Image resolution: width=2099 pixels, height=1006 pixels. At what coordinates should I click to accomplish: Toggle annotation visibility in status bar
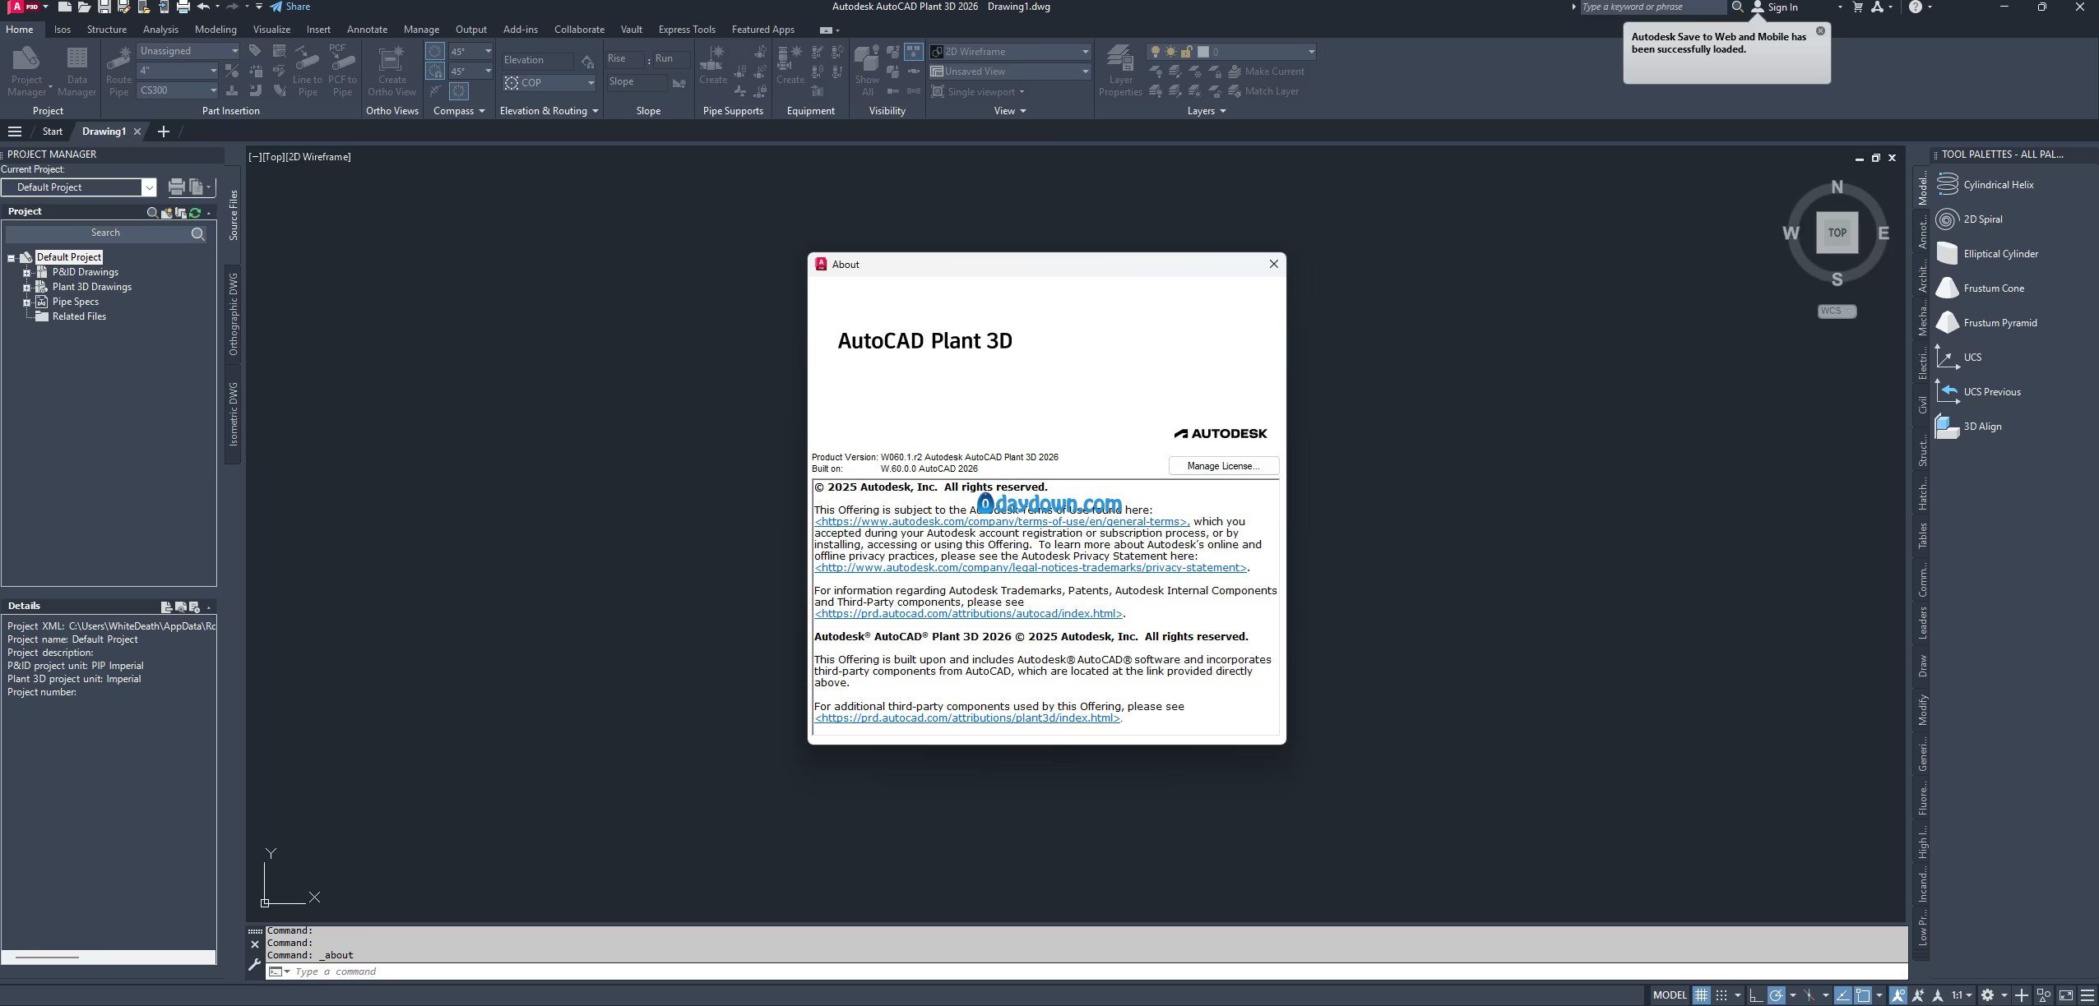tap(1898, 995)
